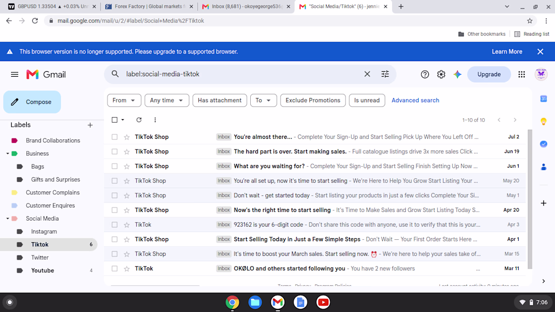Select "Start Selling Today" email checkbox

click(115, 239)
